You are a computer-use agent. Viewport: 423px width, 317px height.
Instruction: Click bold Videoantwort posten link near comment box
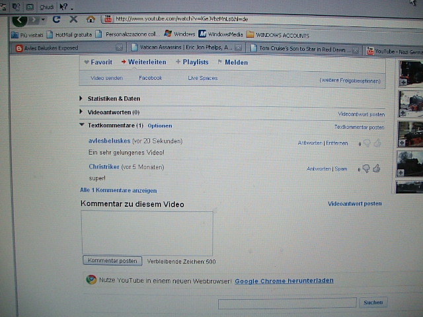pyautogui.click(x=354, y=203)
